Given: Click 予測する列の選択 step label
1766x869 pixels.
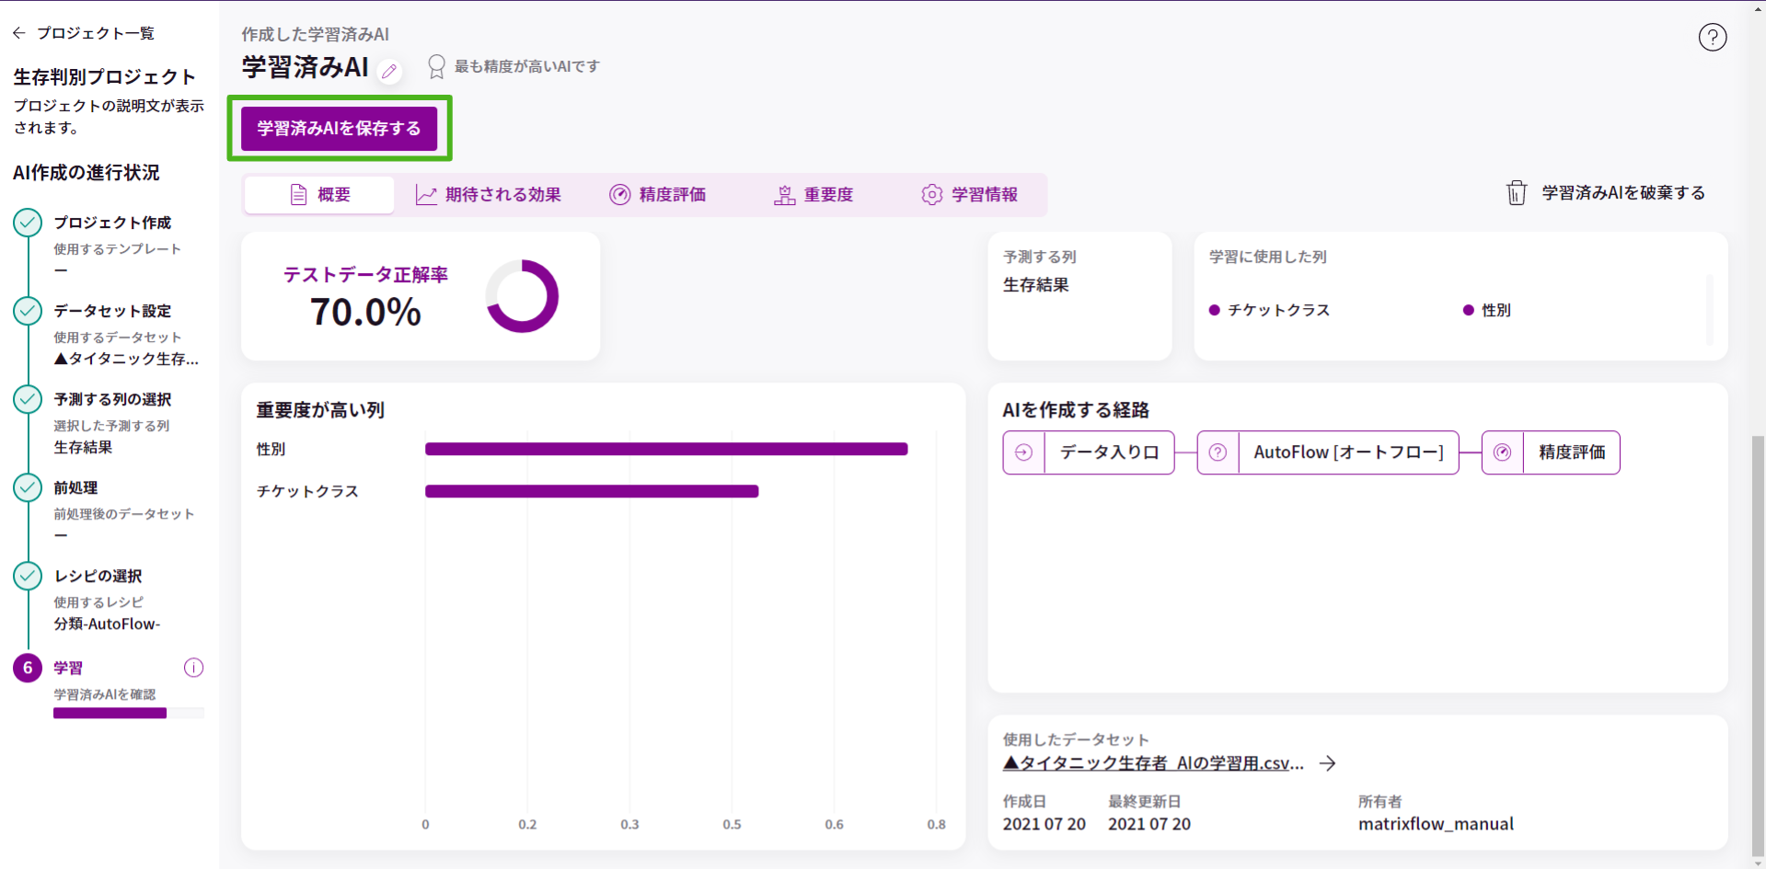Looking at the screenshot, I should (x=112, y=399).
